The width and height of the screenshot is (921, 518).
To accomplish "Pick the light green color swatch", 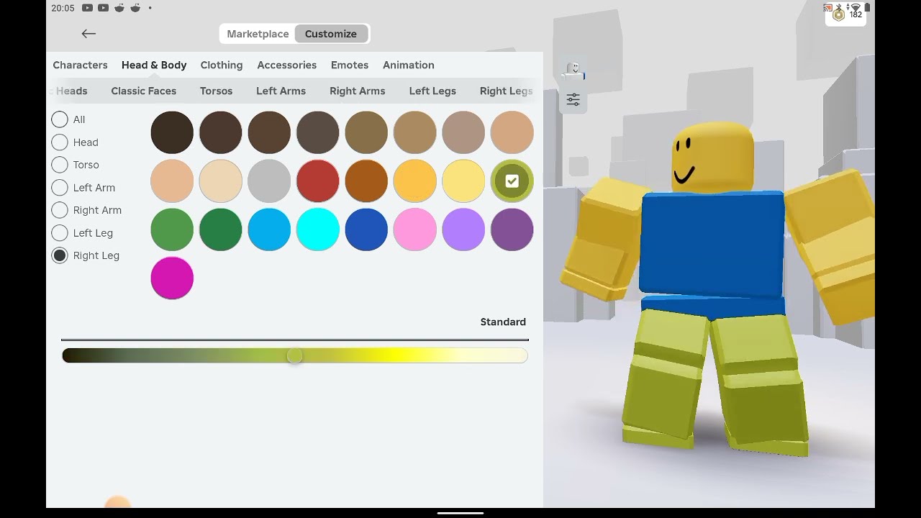I will [x=172, y=230].
